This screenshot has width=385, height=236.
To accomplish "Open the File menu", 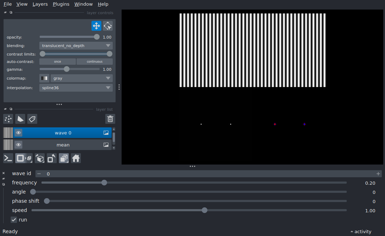I will (7, 4).
